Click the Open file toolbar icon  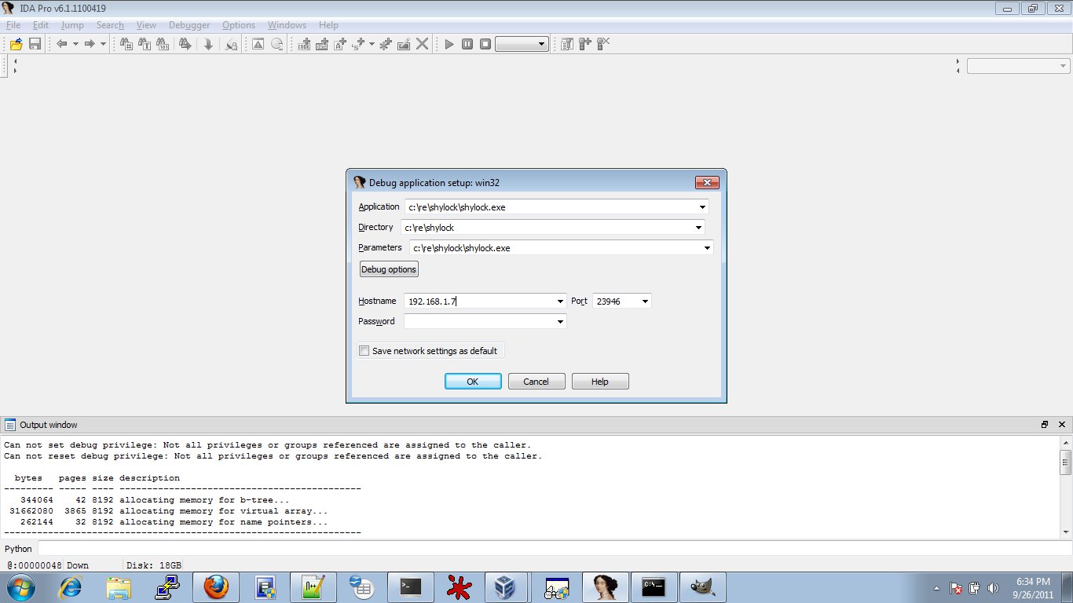[16, 44]
